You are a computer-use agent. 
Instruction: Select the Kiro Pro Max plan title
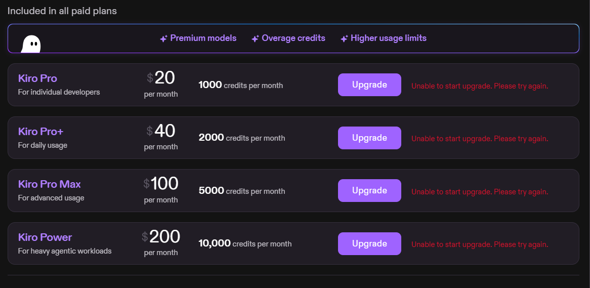coord(49,184)
